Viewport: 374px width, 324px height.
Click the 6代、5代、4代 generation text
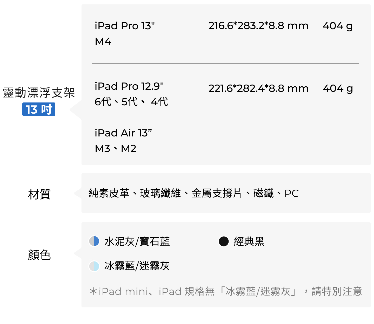pyautogui.click(x=131, y=102)
